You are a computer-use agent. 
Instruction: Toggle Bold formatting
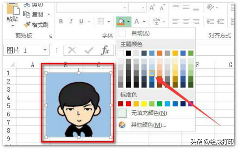coord(61,22)
